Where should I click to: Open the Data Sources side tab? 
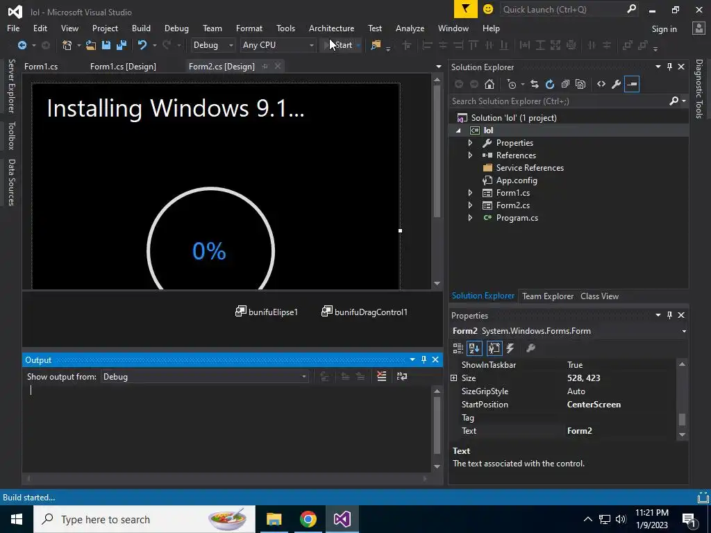click(x=11, y=183)
